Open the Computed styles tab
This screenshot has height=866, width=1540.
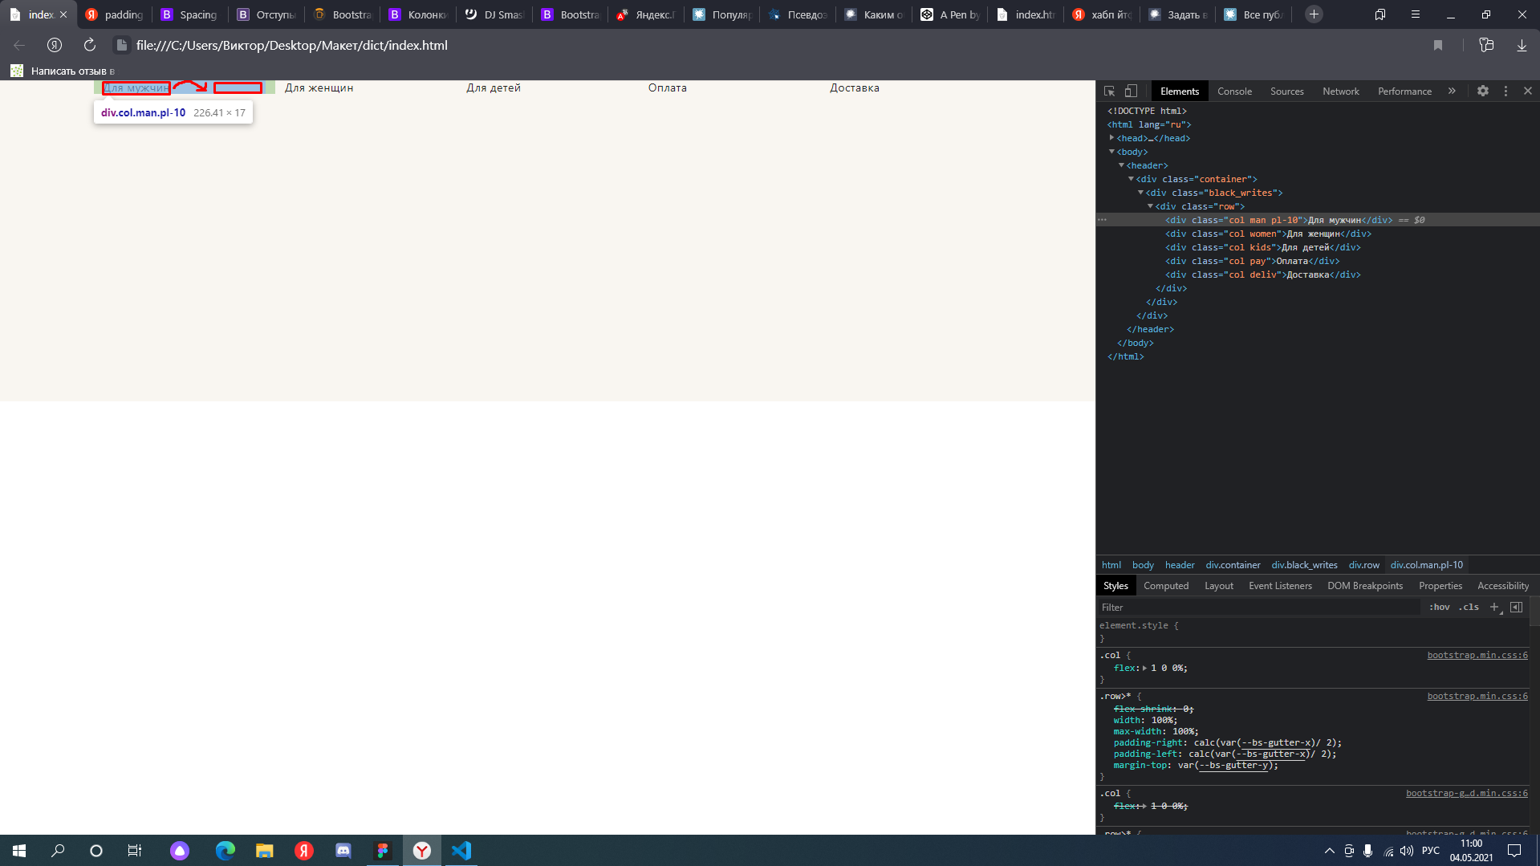1166,586
